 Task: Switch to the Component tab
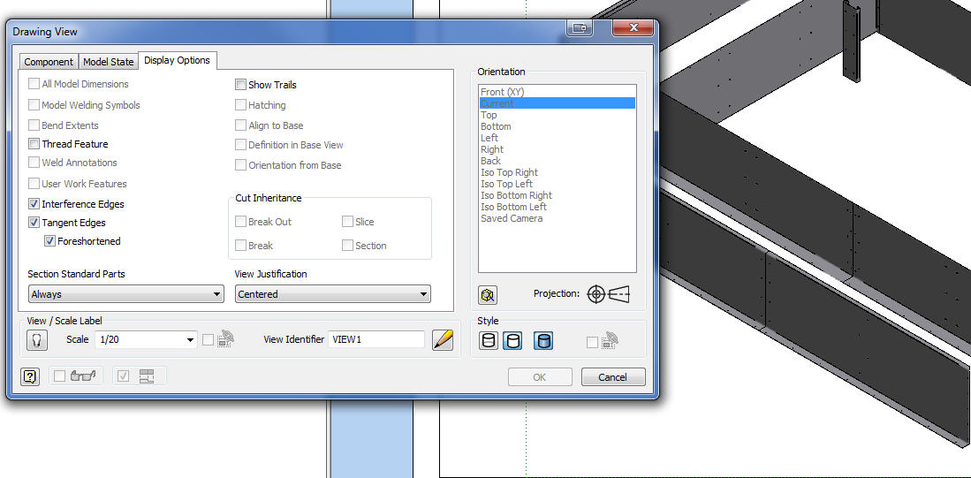click(49, 62)
